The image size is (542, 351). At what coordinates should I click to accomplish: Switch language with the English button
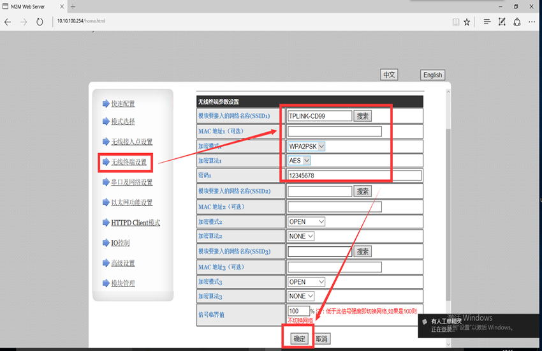click(x=432, y=75)
